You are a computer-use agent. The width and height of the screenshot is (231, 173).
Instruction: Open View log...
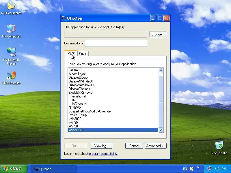pos(101,146)
